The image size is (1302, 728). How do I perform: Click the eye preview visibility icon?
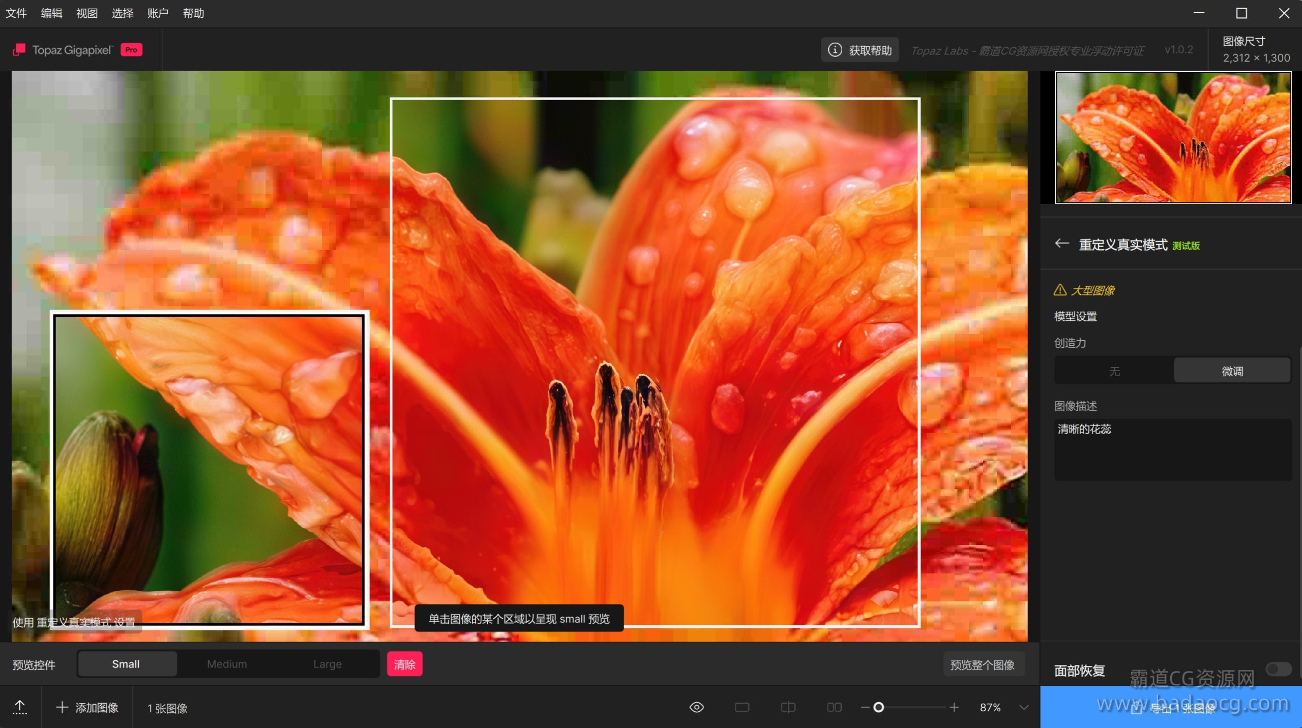pyautogui.click(x=696, y=707)
